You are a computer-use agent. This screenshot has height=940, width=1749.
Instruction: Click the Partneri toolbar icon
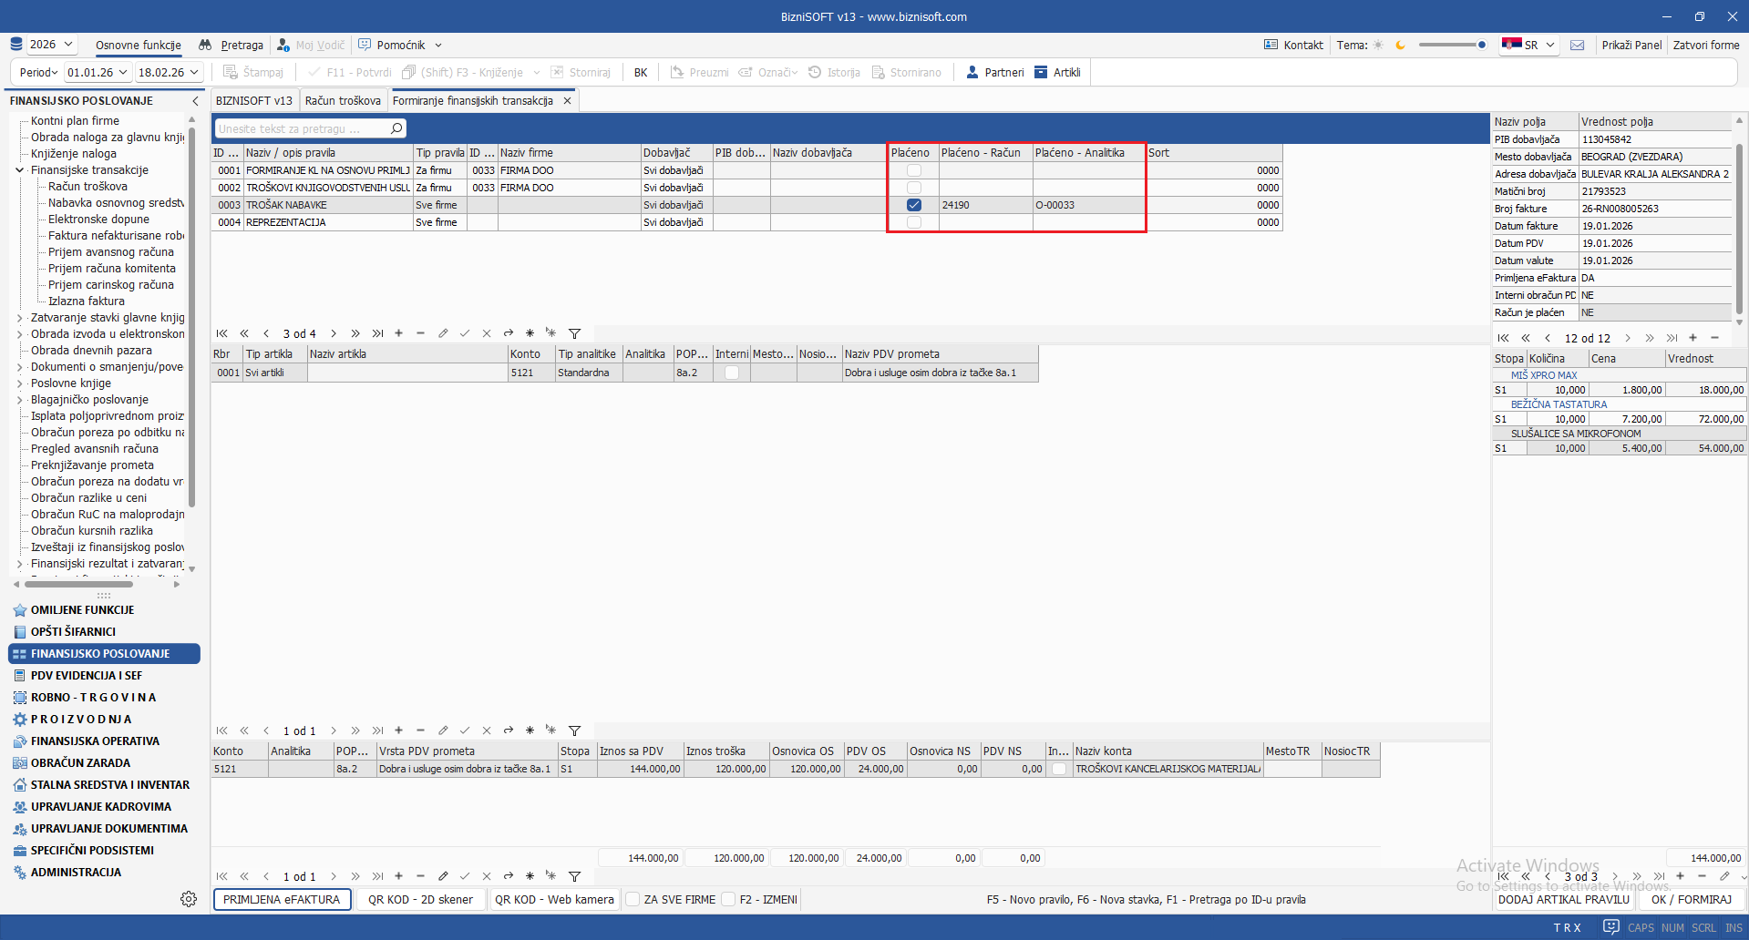[972, 72]
